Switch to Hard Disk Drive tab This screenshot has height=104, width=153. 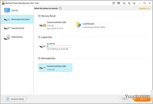pyautogui.click(x=17, y=28)
